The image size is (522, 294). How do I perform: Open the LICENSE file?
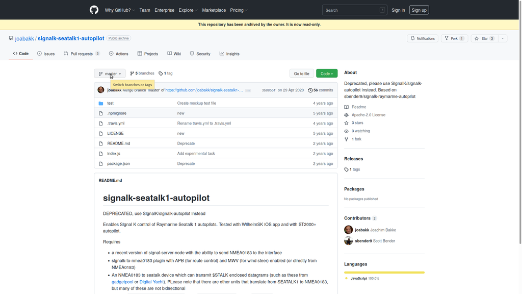point(115,133)
